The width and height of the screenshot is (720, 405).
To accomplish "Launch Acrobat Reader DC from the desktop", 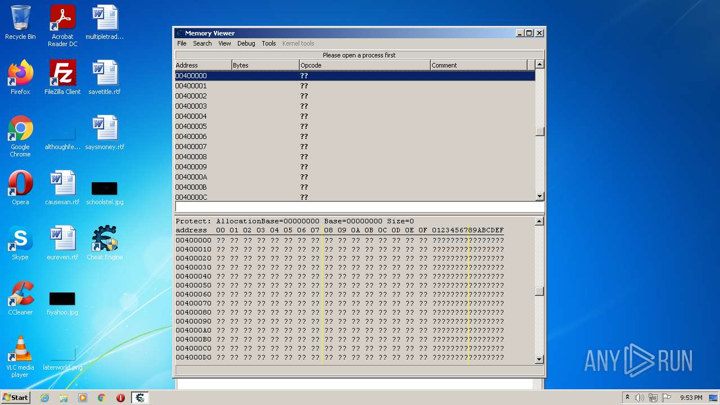I will (62, 26).
